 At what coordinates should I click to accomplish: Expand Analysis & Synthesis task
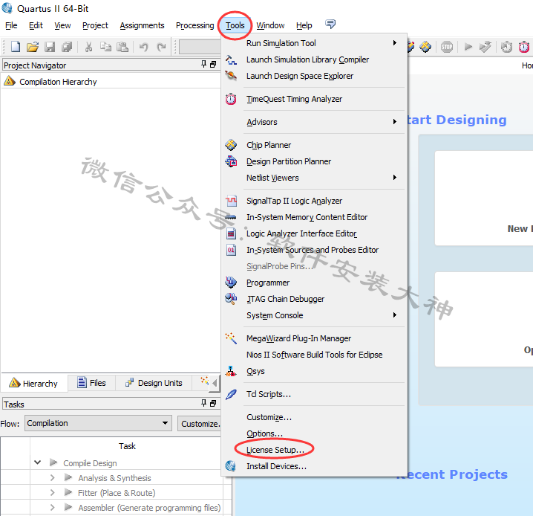(x=53, y=477)
